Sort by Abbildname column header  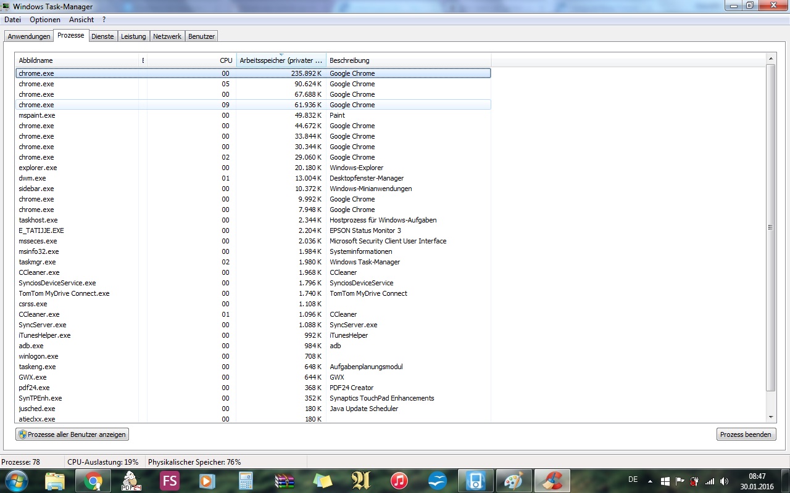(x=78, y=60)
